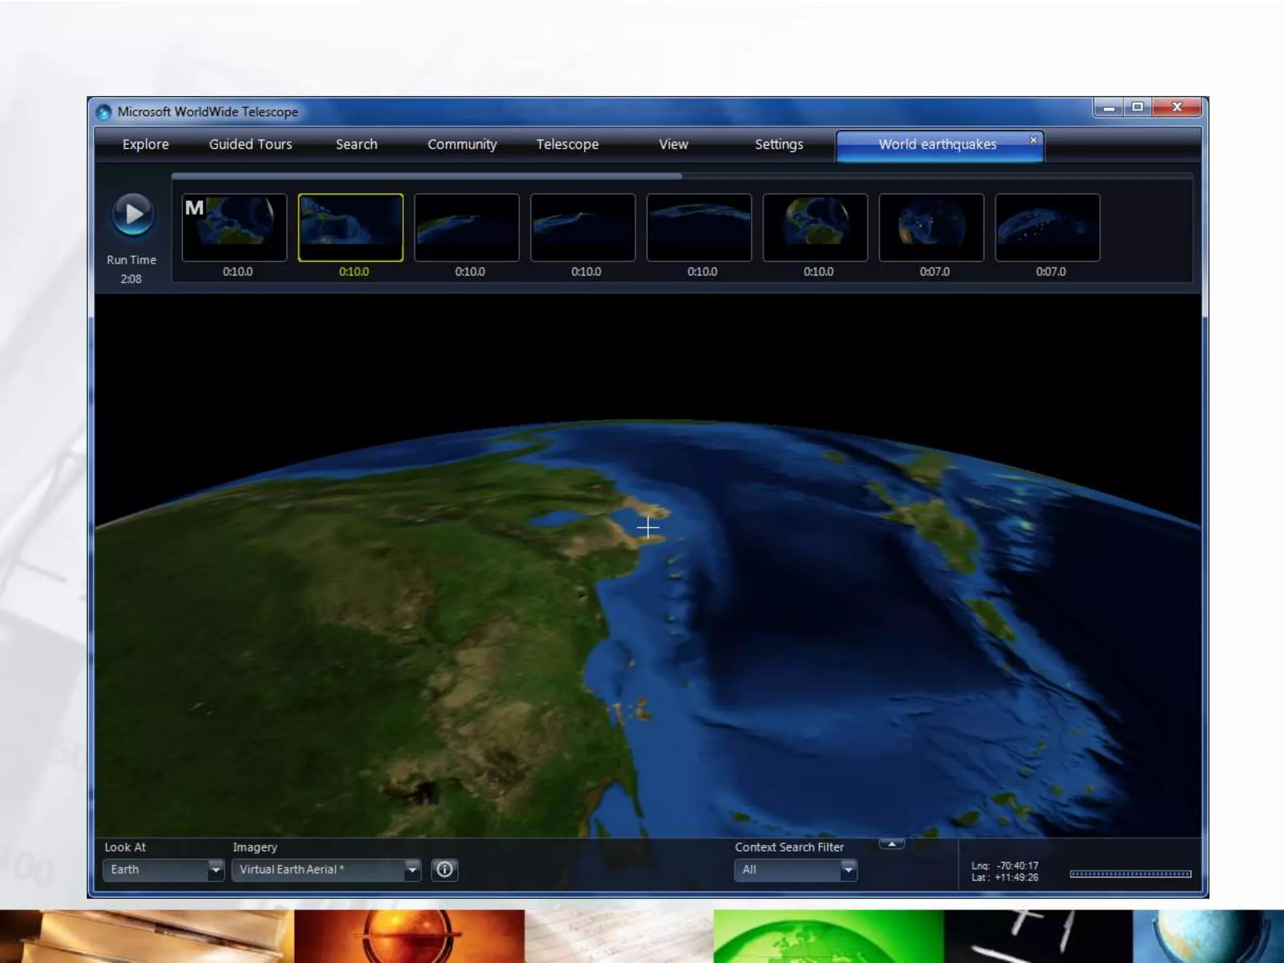The image size is (1284, 963).
Task: Open Context Search Filter All dropdown
Action: 848,870
